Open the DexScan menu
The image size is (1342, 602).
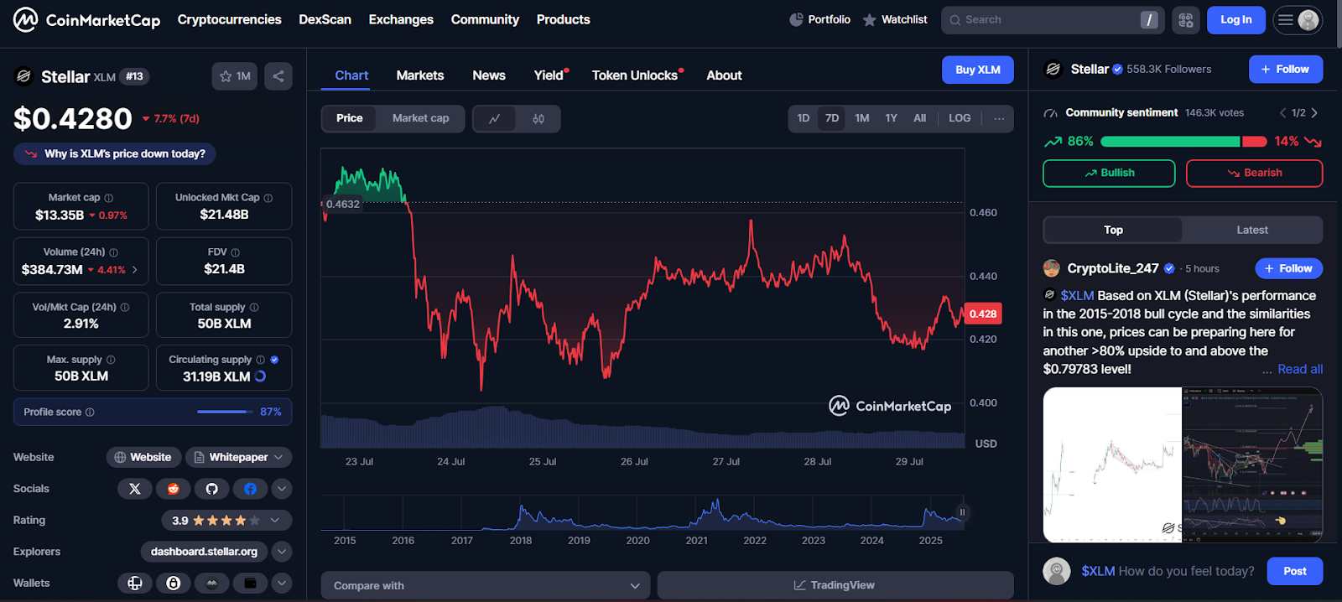pos(325,19)
